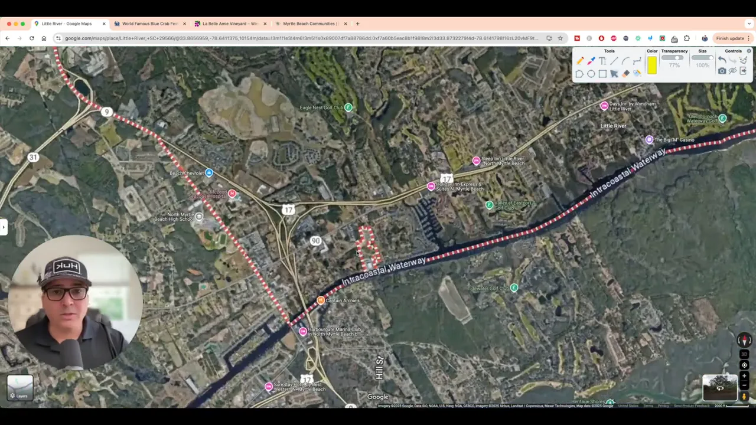The image size is (756, 425).
Task: Select the highlighter marker tool
Action: pyautogui.click(x=591, y=61)
